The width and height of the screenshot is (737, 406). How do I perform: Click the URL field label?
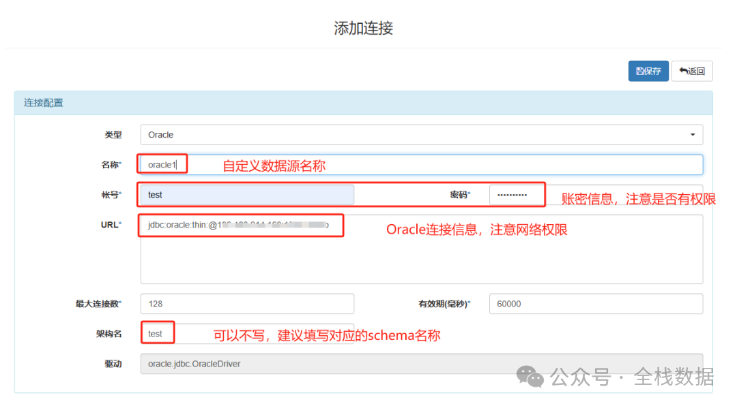click(111, 224)
